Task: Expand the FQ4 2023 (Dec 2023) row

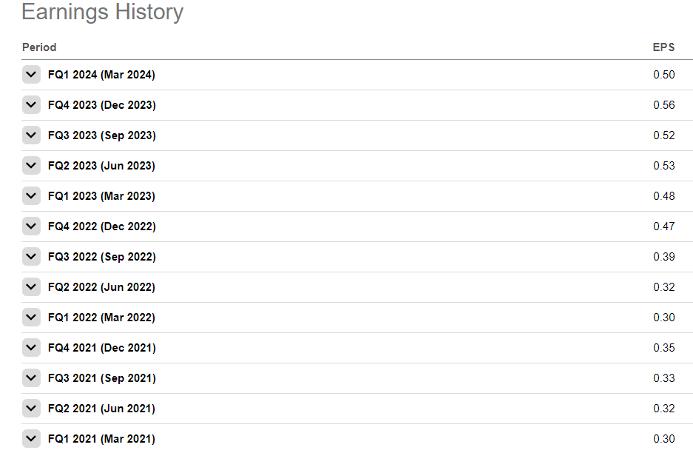Action: click(x=31, y=105)
